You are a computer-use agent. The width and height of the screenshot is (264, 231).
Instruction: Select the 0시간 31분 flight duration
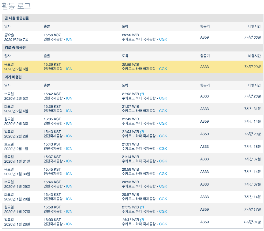(252, 222)
